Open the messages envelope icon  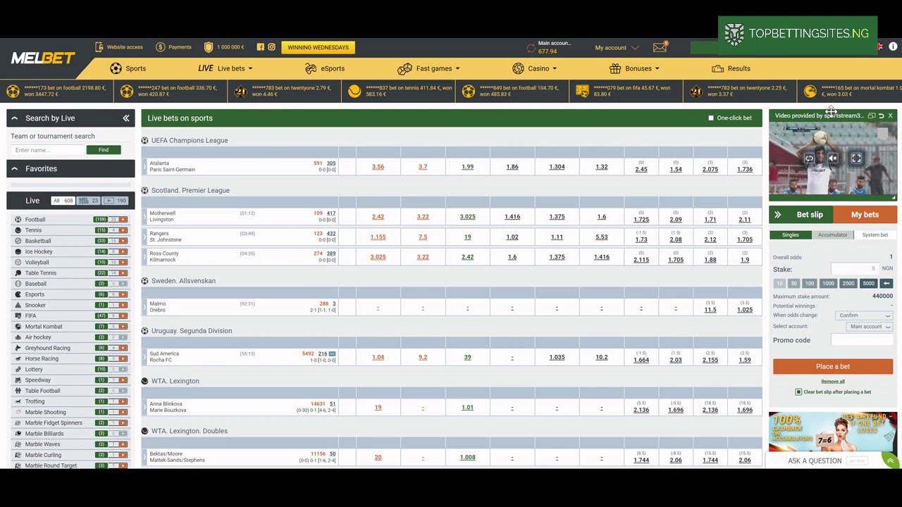(x=660, y=48)
